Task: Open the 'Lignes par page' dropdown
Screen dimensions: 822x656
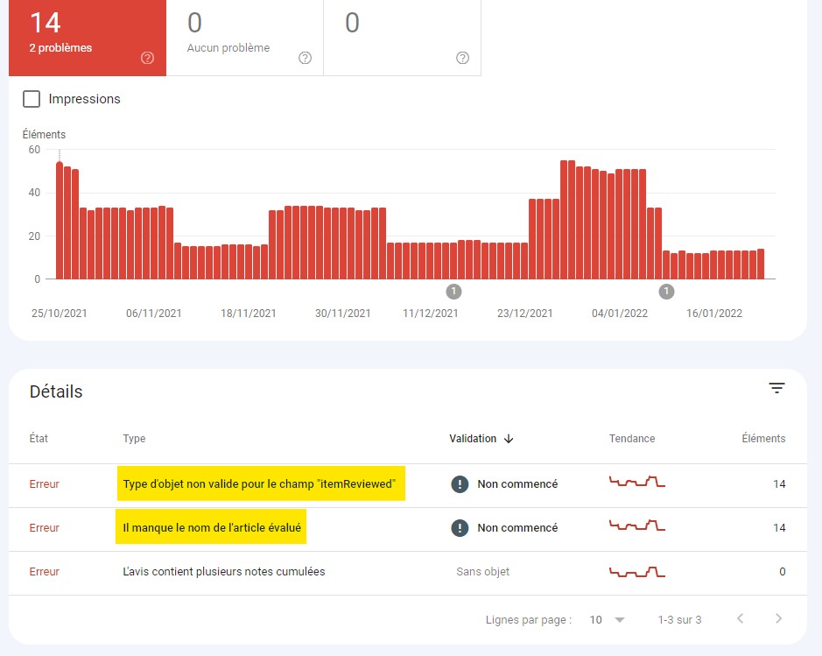Action: pyautogui.click(x=607, y=619)
